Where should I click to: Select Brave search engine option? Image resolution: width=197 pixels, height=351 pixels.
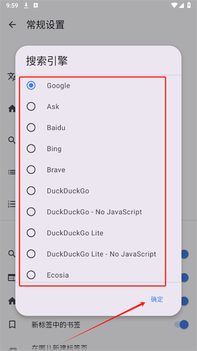98,170
